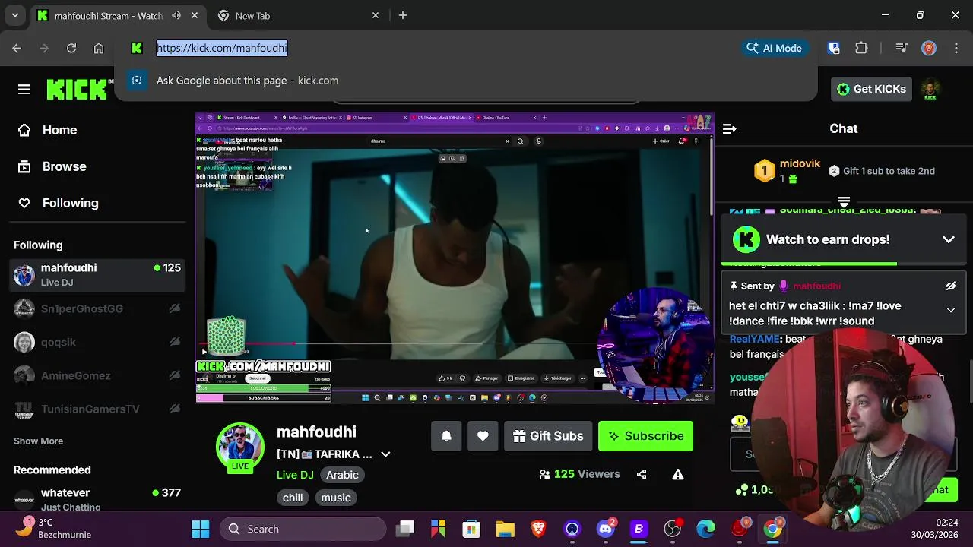Open the Kick user avatar menu

(x=930, y=90)
